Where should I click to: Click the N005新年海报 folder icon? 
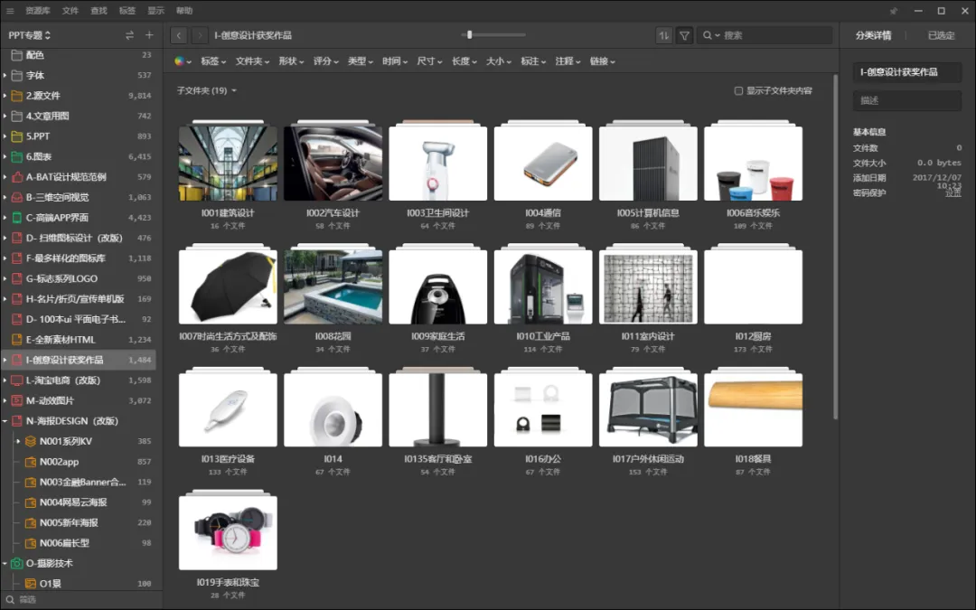[31, 523]
